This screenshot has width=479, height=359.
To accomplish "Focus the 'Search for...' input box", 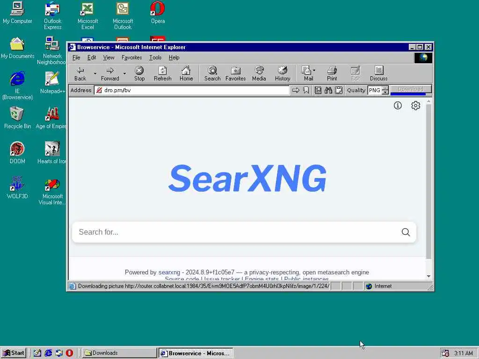I will 235,232.
